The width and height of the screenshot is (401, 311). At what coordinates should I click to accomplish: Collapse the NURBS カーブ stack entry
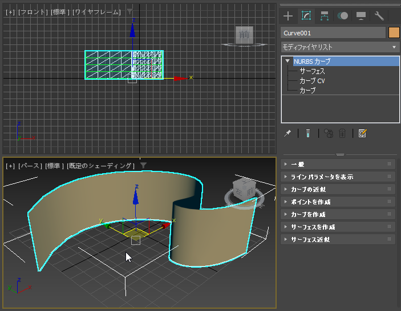click(x=287, y=61)
